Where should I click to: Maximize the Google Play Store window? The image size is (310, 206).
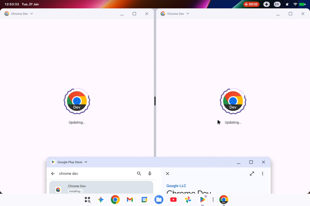tap(251, 162)
